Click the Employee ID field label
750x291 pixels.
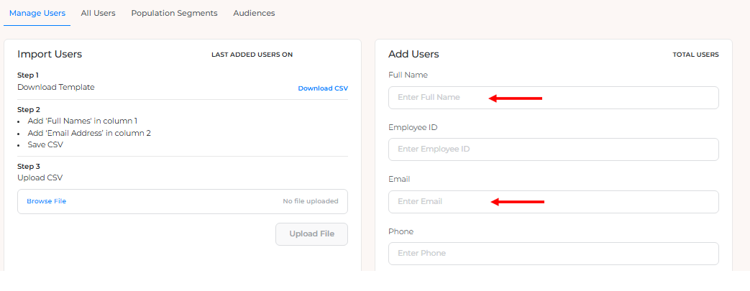point(413,127)
